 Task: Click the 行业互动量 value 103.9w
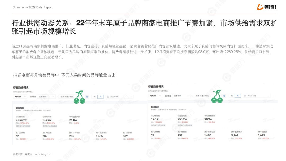pos(47,120)
